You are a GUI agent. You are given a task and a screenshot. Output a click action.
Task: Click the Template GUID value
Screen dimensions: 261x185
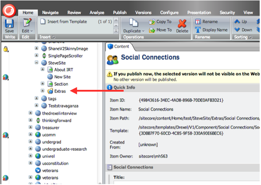181,133
